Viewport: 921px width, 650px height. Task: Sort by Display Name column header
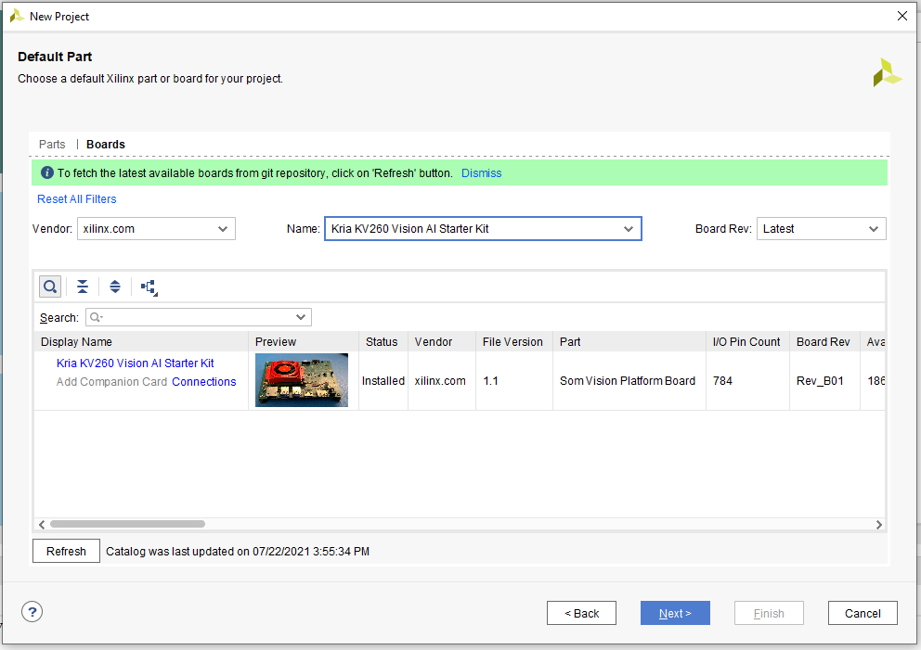(x=141, y=341)
